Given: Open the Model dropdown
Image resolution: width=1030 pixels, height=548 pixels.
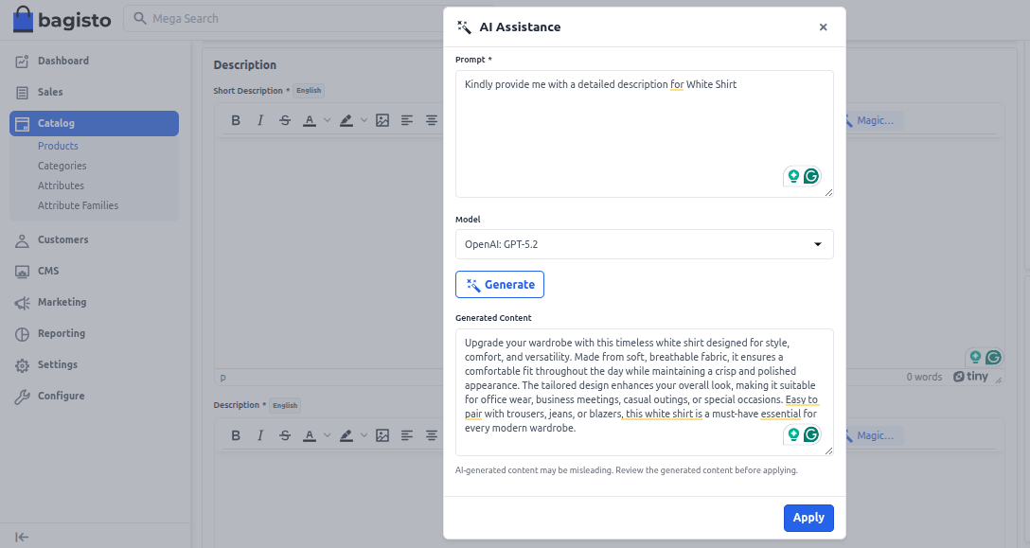Looking at the screenshot, I should click(644, 244).
